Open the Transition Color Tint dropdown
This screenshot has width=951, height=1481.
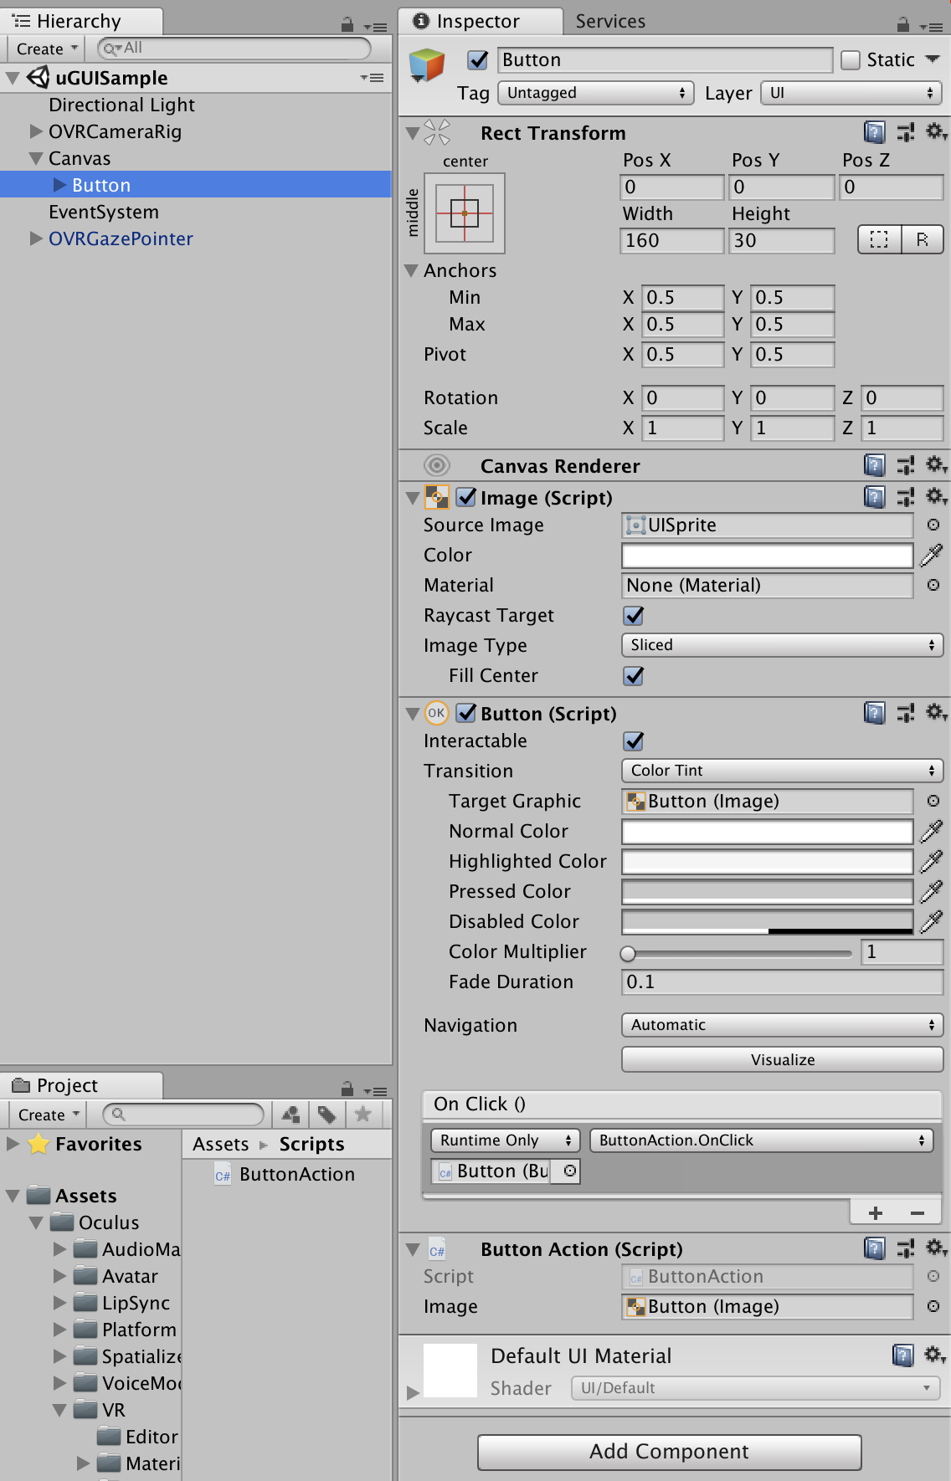(782, 771)
